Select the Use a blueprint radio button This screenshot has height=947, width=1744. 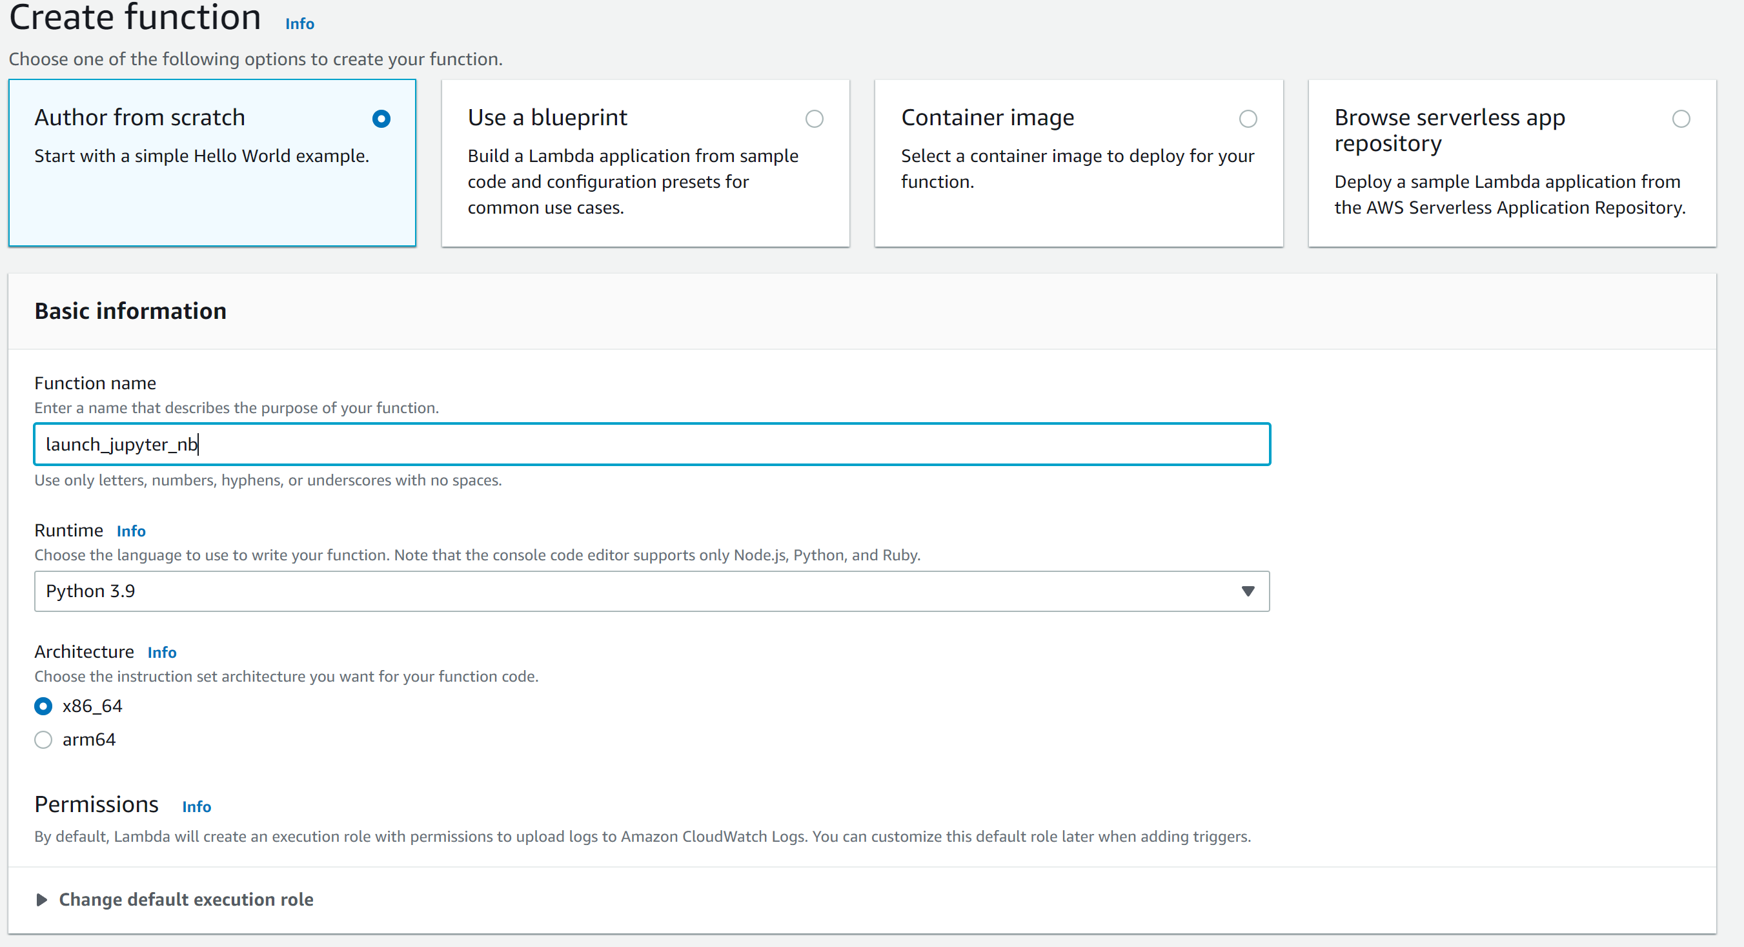click(x=814, y=119)
